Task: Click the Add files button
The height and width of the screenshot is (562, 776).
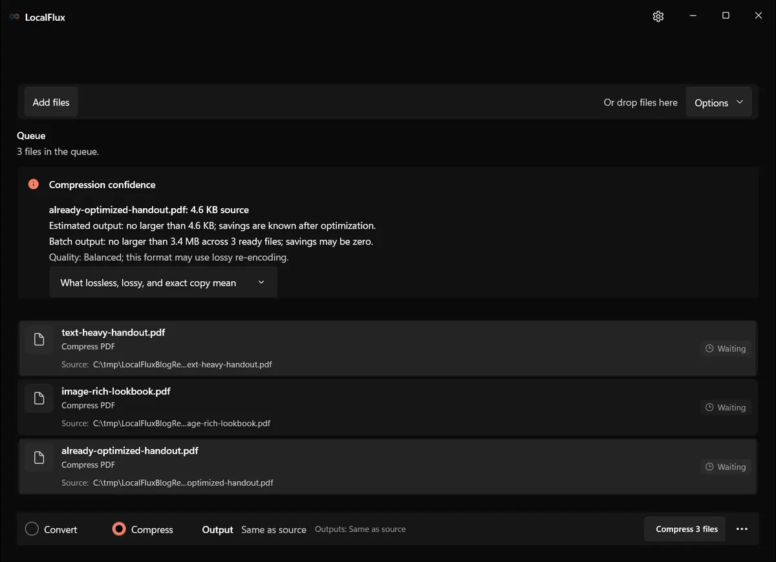Action: pos(51,102)
